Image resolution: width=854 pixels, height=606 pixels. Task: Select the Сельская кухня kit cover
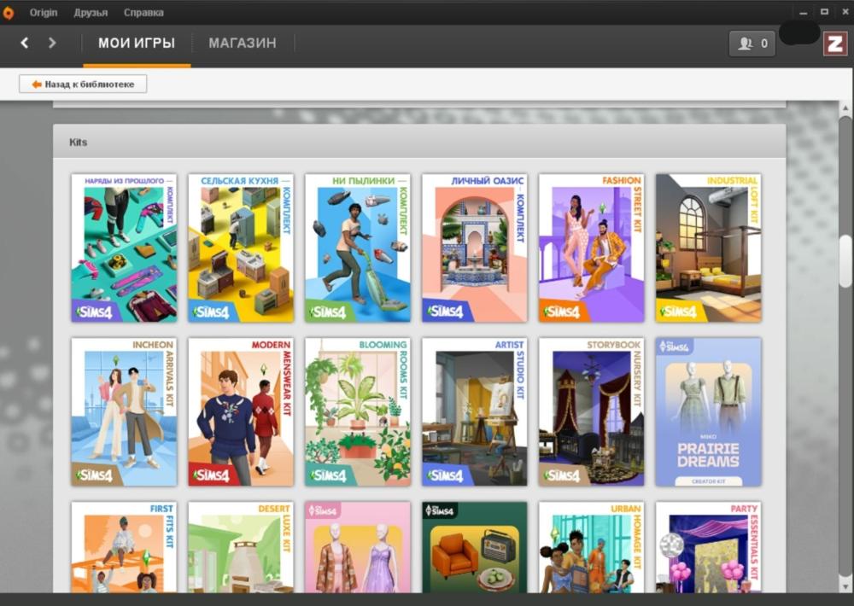click(x=241, y=248)
